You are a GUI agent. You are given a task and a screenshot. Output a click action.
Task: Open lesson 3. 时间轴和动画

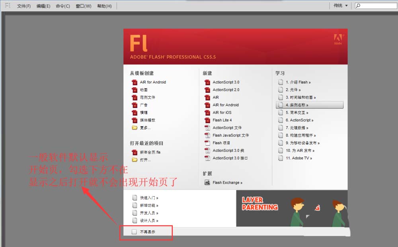[x=300, y=98]
